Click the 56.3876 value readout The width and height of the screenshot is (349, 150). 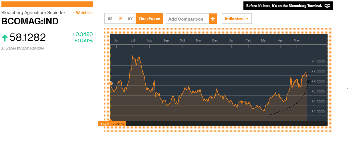pos(117,124)
